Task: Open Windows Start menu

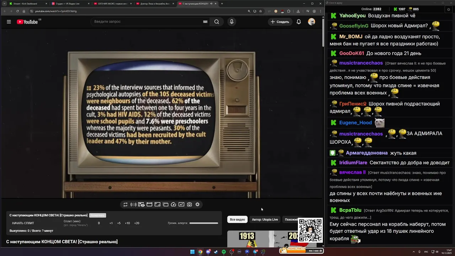Action: (x=192, y=252)
